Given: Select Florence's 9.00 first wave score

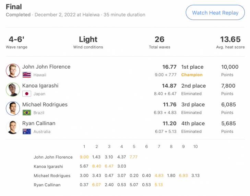Looking at the screenshot, I should pyautogui.click(x=84, y=157).
